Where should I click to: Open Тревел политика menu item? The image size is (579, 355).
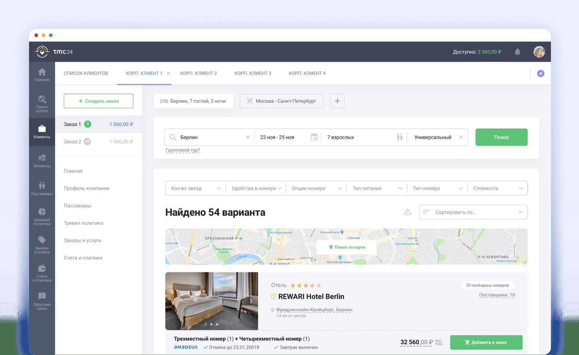coord(83,223)
